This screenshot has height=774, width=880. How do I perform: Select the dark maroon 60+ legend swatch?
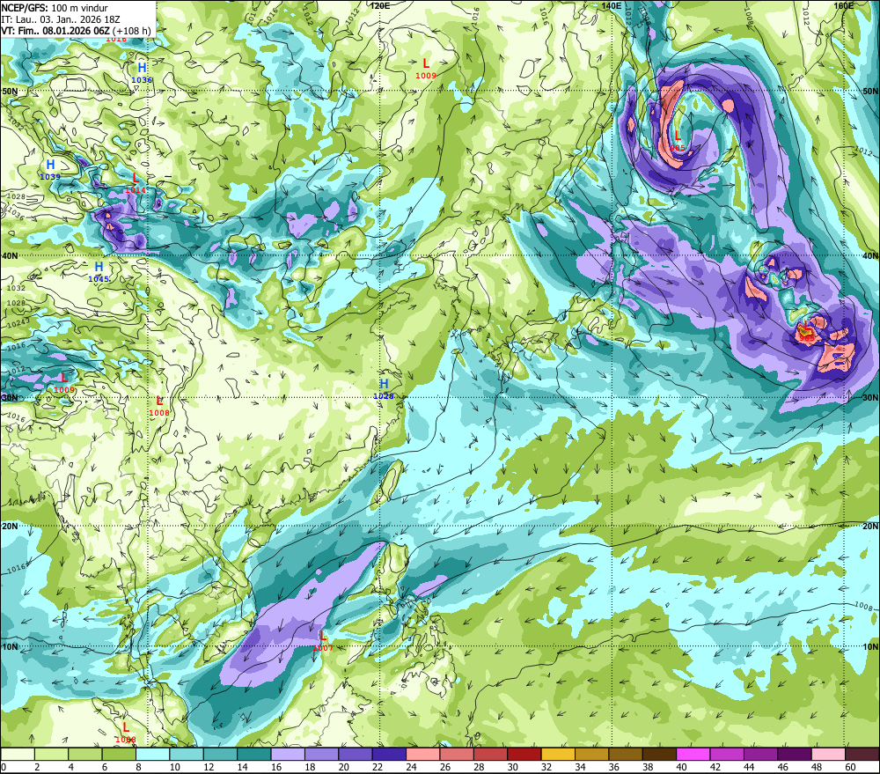point(862,754)
